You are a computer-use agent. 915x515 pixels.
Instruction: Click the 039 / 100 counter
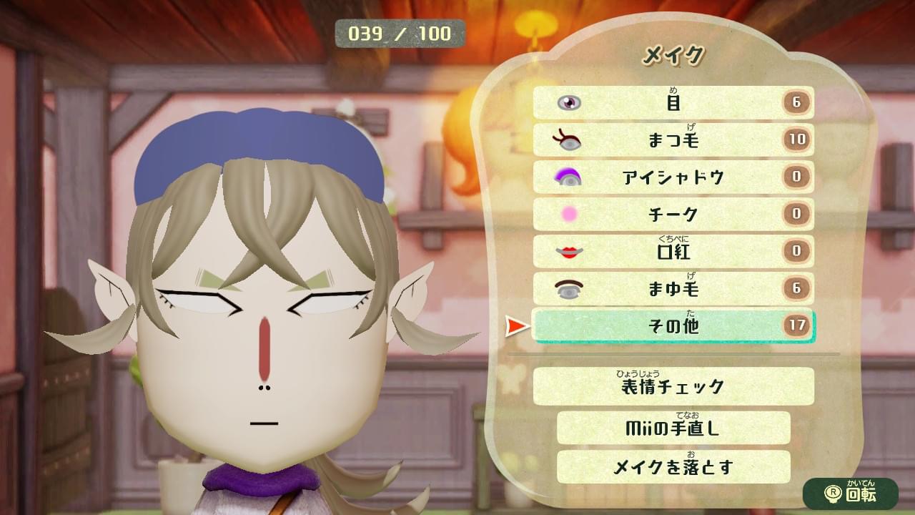click(400, 34)
